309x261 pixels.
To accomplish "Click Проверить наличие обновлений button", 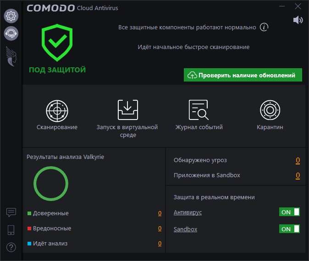I will point(243,75).
